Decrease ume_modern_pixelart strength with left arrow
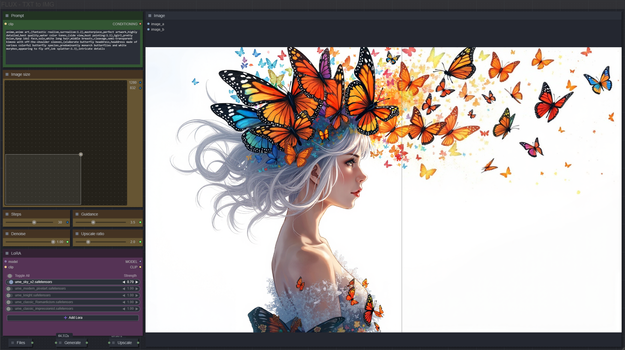 [x=124, y=288]
